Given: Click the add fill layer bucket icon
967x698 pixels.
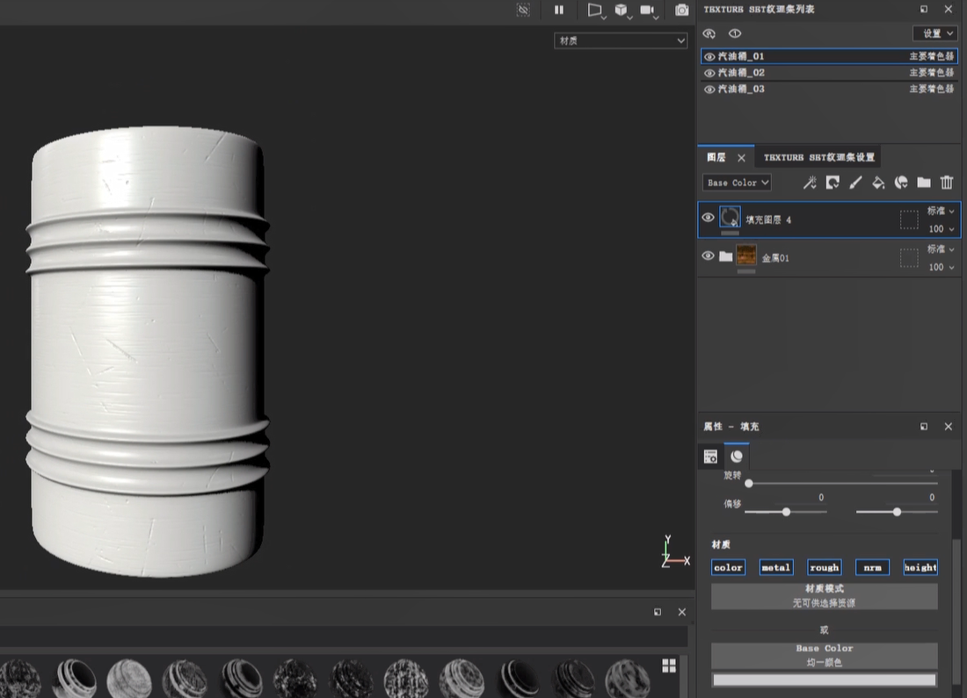Looking at the screenshot, I should 878,183.
